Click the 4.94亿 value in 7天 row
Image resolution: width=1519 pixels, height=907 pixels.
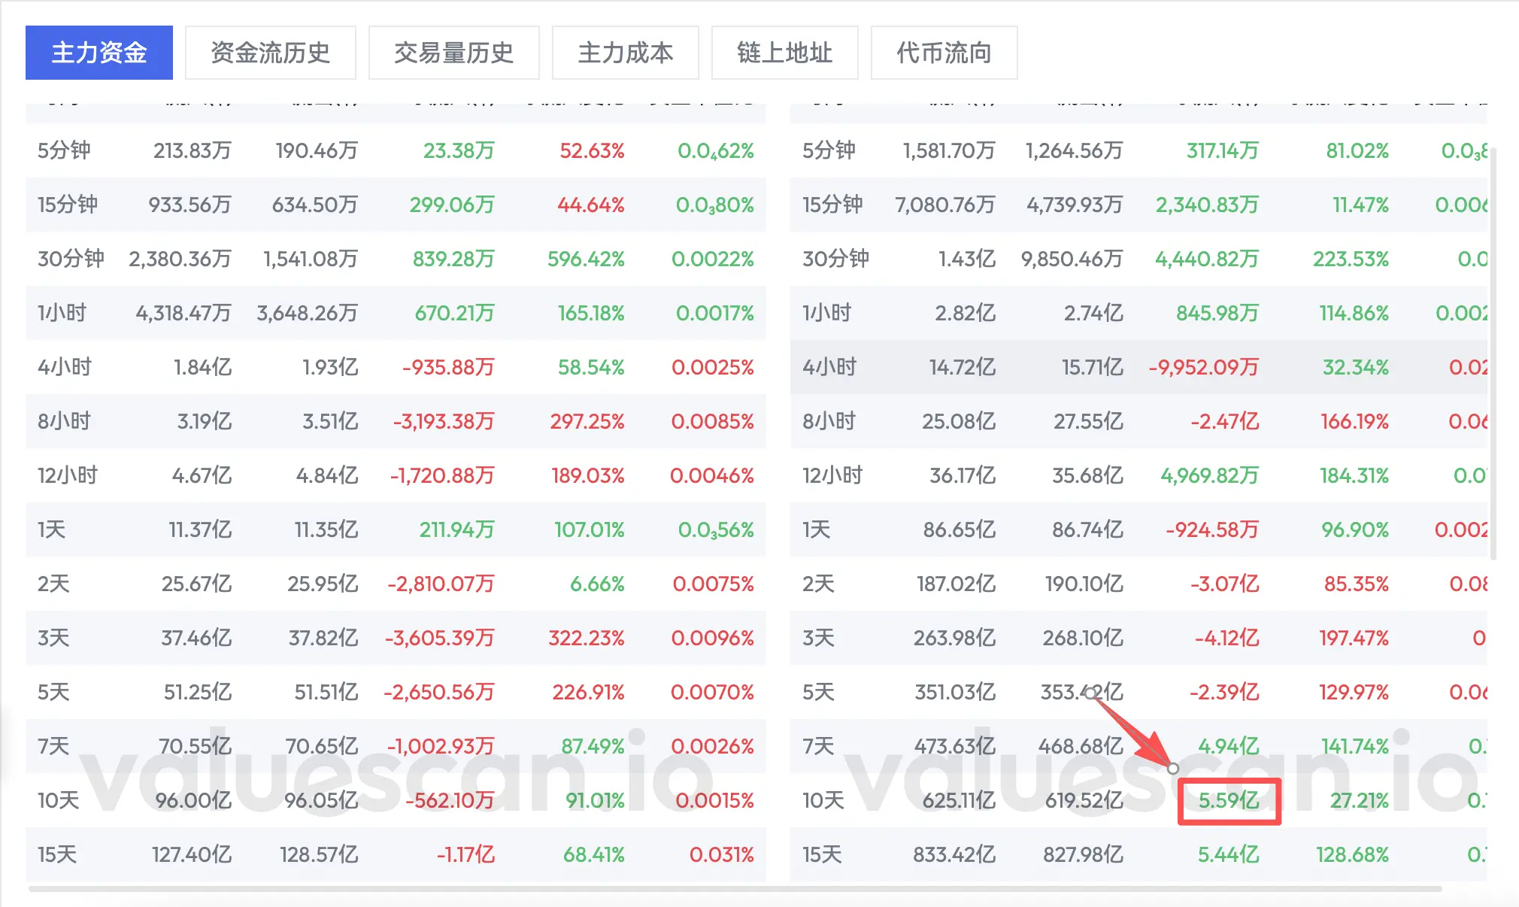(x=1228, y=747)
